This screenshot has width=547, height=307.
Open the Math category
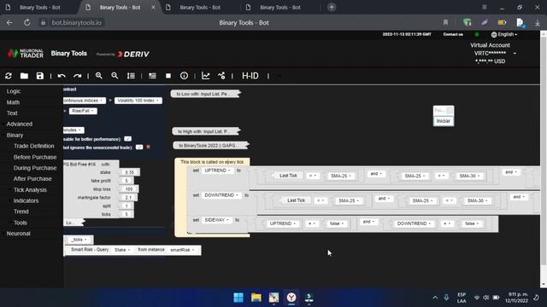(x=13, y=102)
